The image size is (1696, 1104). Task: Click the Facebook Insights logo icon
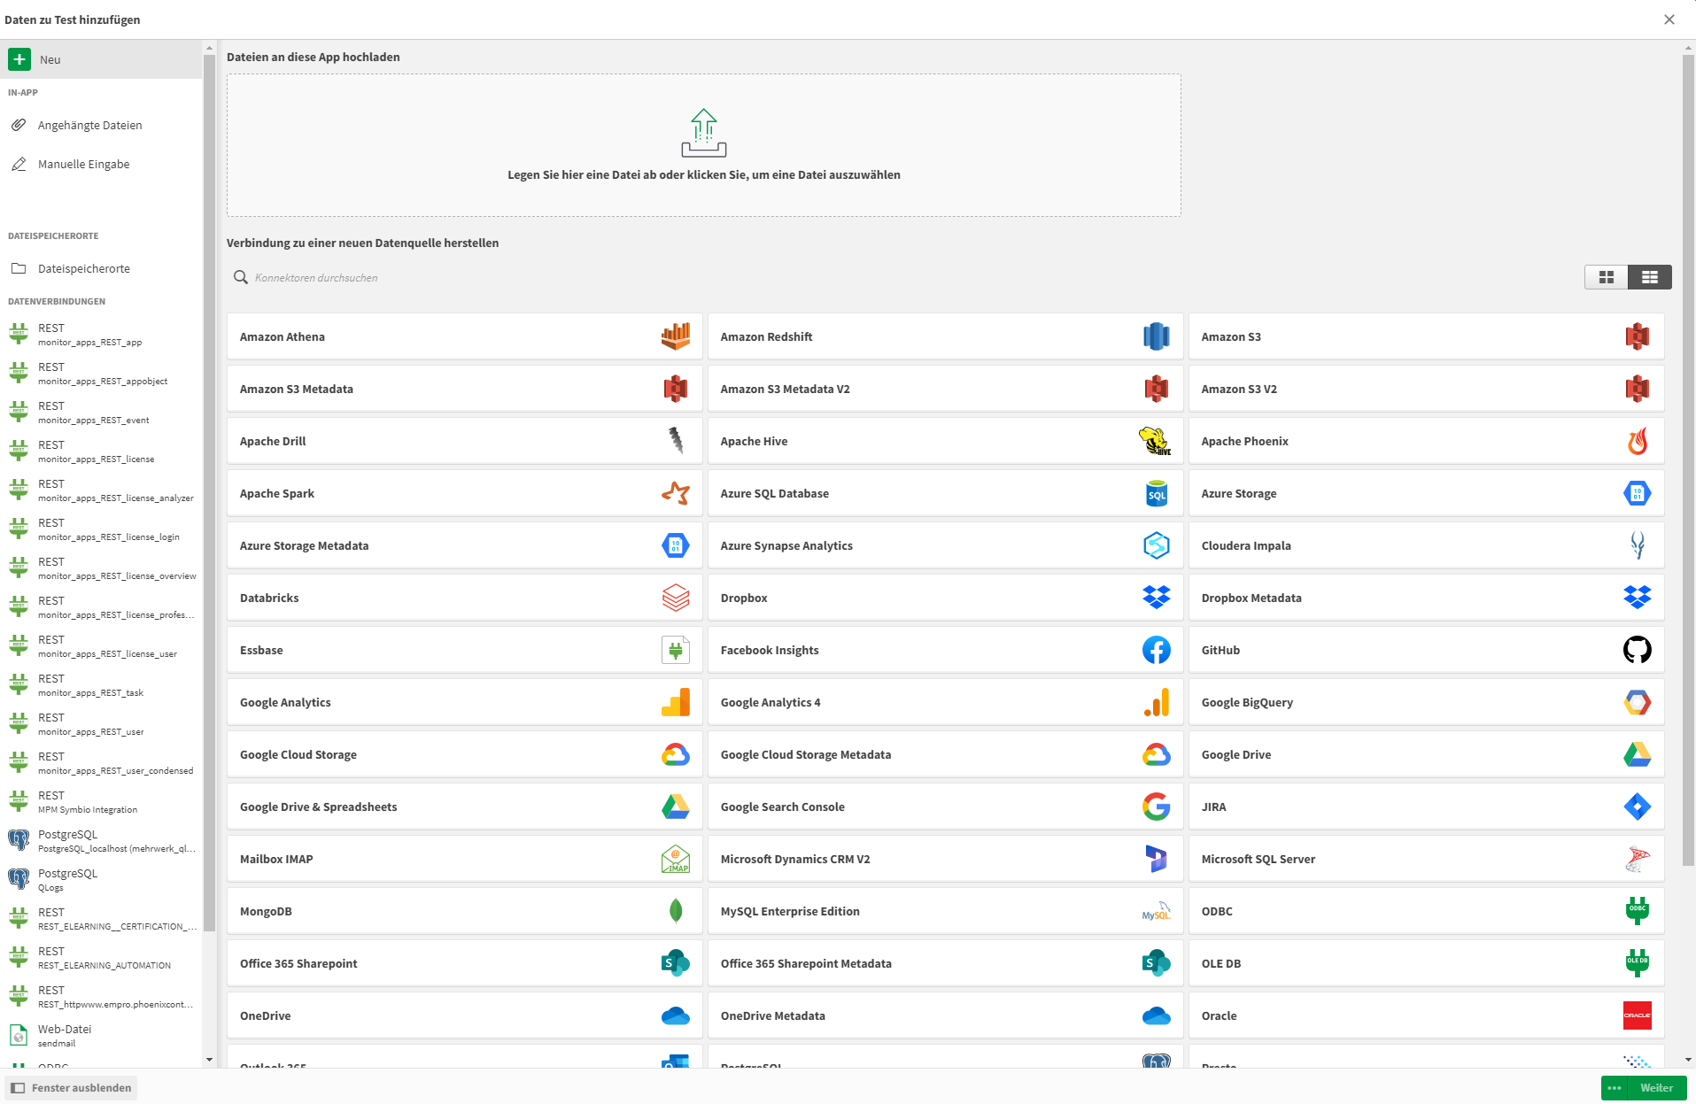coord(1156,650)
